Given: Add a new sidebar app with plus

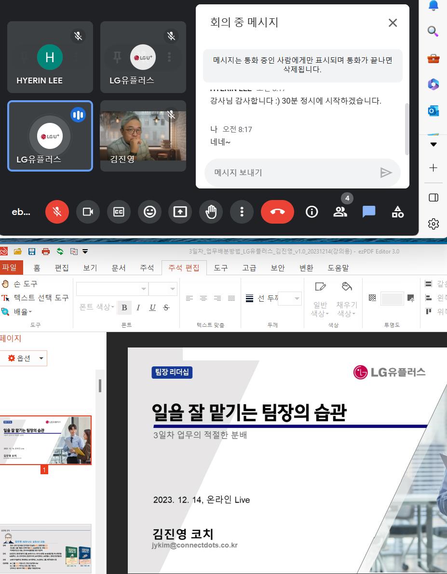Looking at the screenshot, I should tap(433, 168).
